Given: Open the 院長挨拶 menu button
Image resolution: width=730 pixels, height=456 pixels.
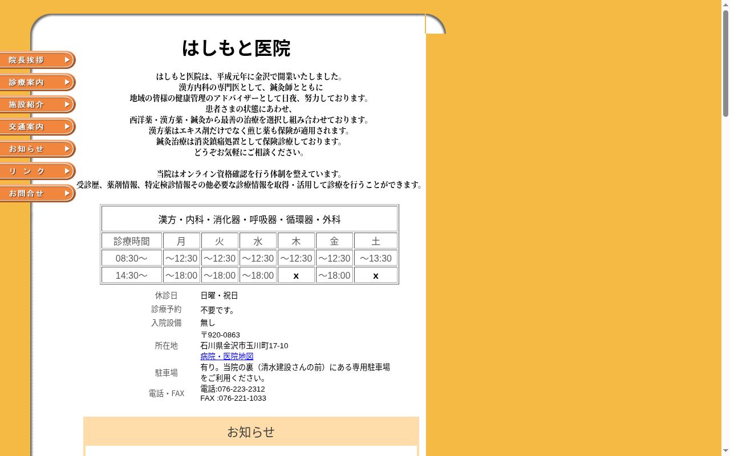Looking at the screenshot, I should tap(38, 60).
